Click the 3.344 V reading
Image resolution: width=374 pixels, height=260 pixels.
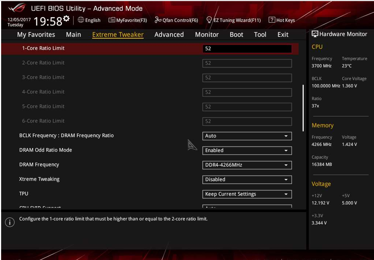[319, 223]
